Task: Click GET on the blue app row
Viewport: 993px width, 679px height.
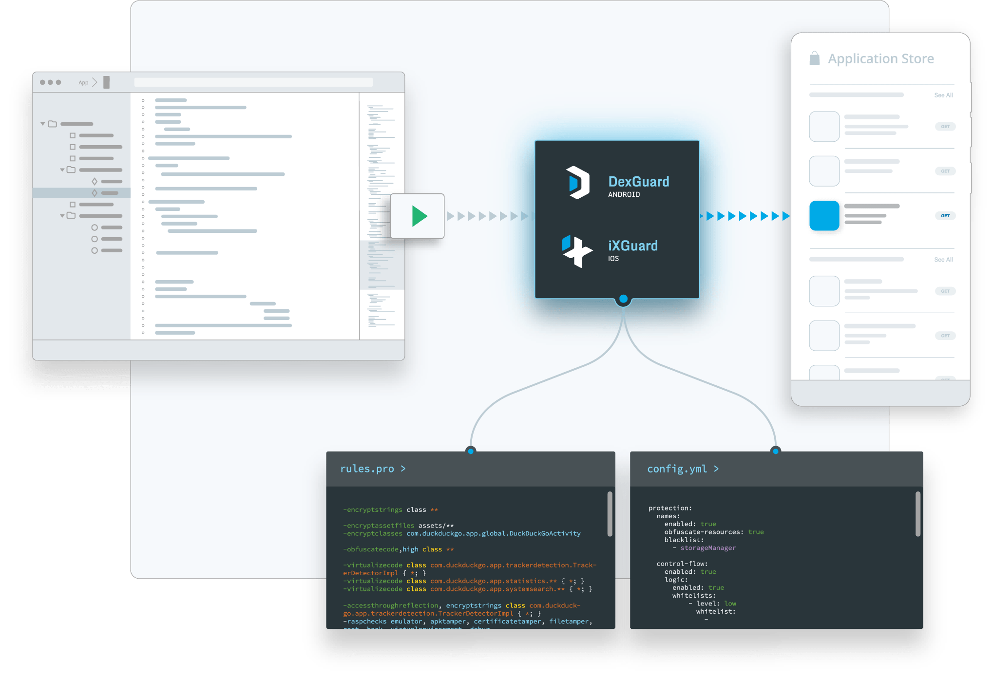Action: point(945,216)
